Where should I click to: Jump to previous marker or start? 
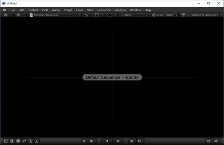pos(131,141)
